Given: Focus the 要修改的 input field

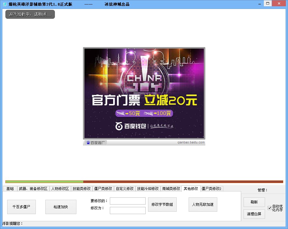Looking at the screenshot, I should (x=128, y=201).
